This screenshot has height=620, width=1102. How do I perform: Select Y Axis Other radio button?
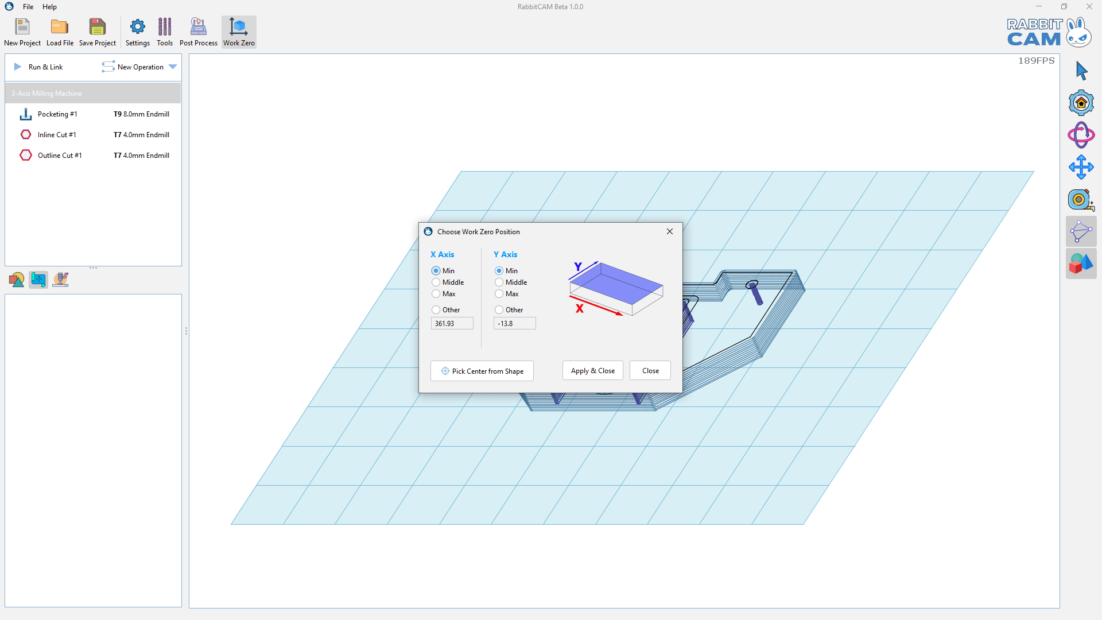pyautogui.click(x=499, y=309)
